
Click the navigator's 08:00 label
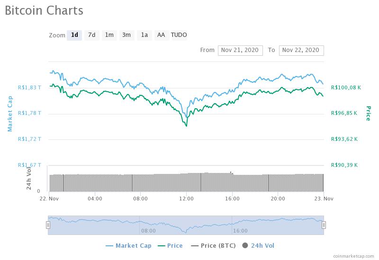[148, 231]
